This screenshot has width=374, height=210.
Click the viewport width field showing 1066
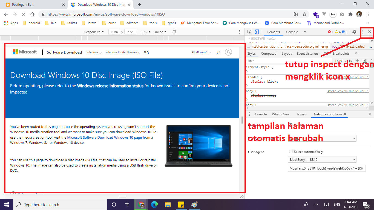point(114,32)
